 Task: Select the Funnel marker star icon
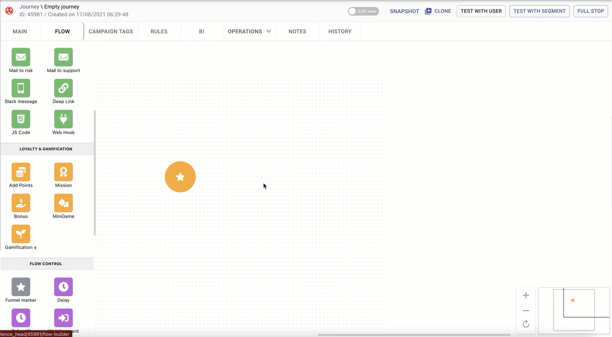pos(21,287)
